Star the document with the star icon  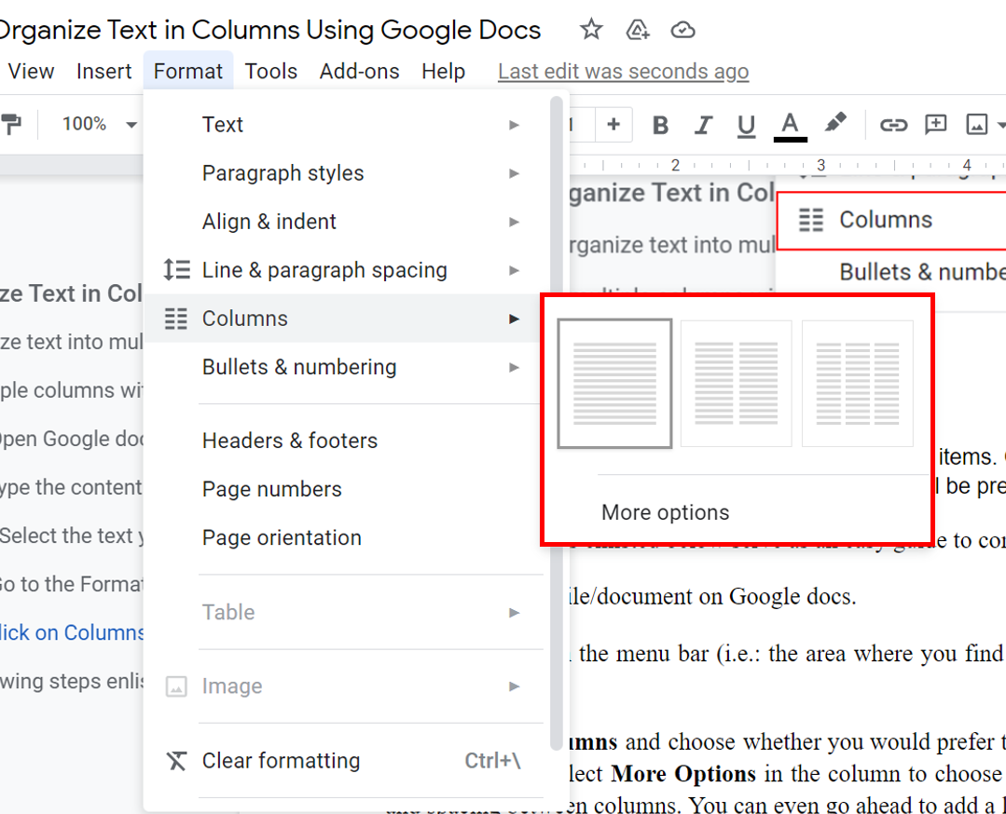click(591, 30)
